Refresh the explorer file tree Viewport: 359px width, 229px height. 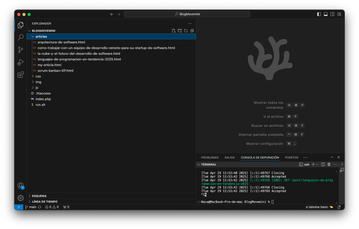coord(186,31)
